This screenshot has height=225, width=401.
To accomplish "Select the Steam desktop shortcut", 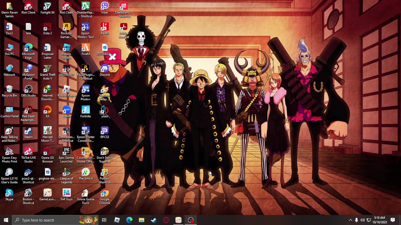I will click(x=29, y=132).
